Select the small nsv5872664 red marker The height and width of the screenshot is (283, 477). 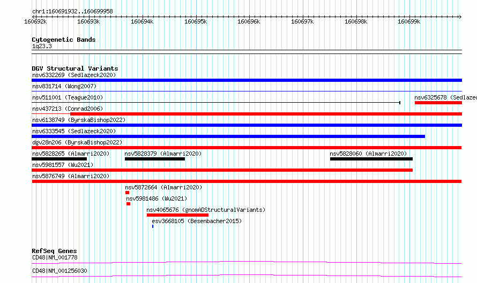tap(127, 193)
